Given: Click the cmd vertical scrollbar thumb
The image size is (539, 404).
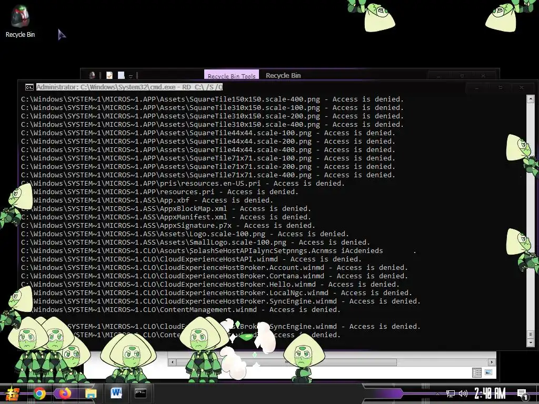Looking at the screenshot, I should [x=530, y=334].
